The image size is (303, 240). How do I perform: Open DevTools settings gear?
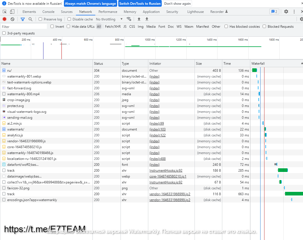coord(286,11)
